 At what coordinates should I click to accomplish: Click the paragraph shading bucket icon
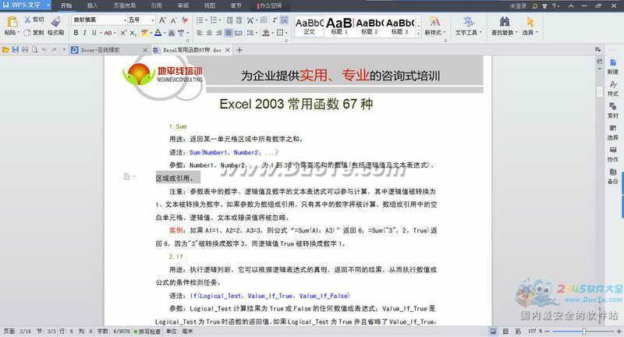(266, 33)
